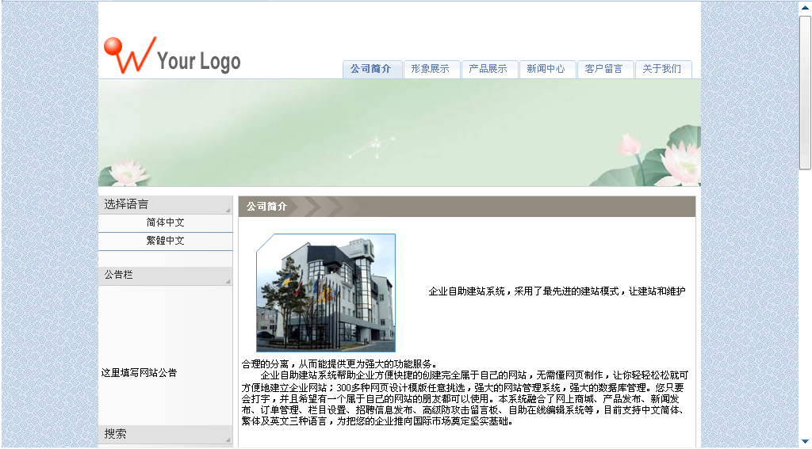
Task: Click the 公告栏 sidebar header
Action: click(165, 276)
